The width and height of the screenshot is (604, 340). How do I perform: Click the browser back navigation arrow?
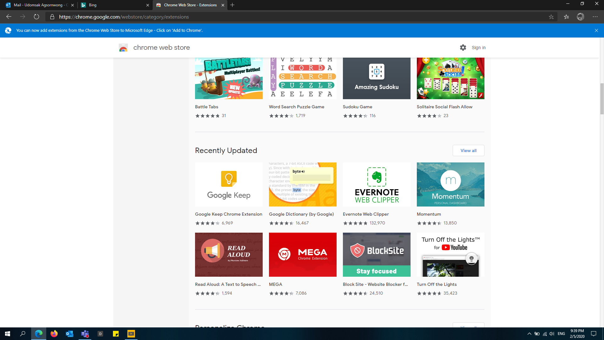(x=9, y=17)
